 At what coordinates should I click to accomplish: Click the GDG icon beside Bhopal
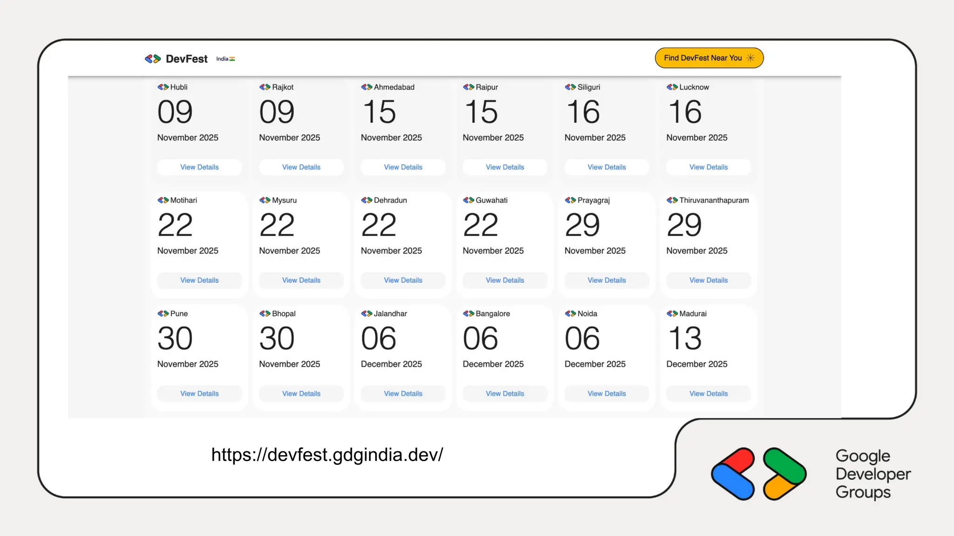click(x=265, y=314)
